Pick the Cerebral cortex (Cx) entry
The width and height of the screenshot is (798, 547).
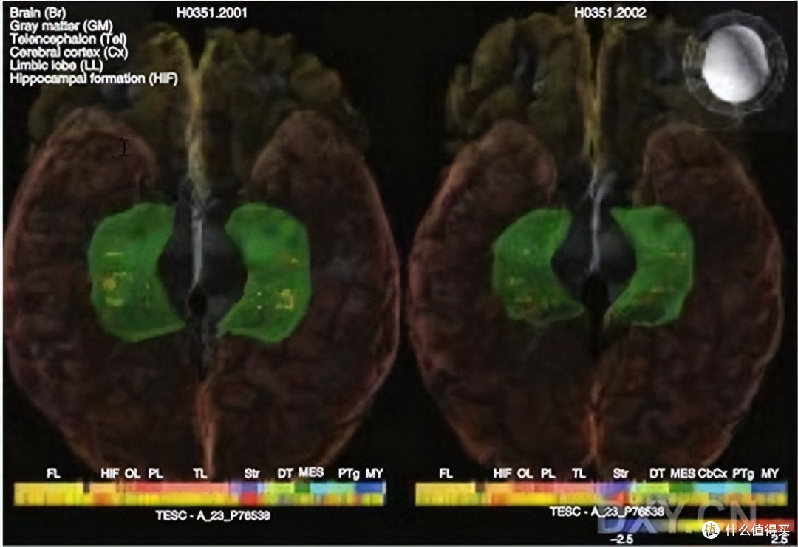click(69, 52)
